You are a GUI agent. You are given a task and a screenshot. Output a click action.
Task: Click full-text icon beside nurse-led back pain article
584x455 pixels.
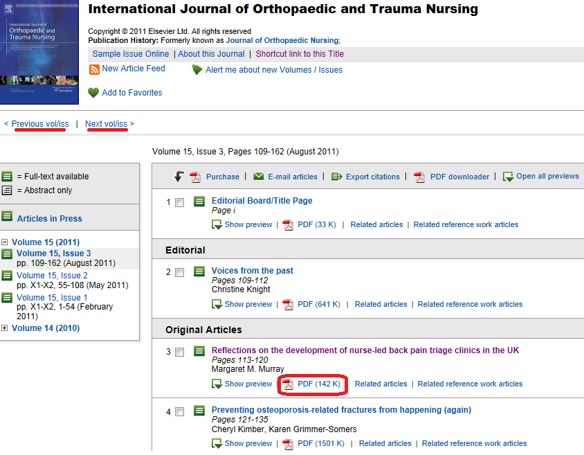pos(199,350)
